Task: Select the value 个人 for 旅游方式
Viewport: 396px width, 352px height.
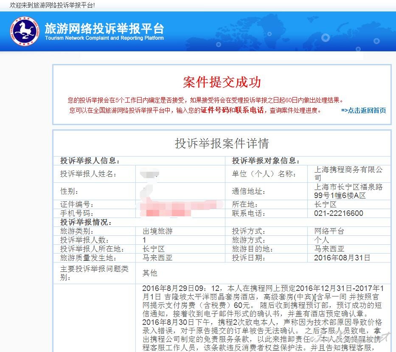Action: [321, 240]
